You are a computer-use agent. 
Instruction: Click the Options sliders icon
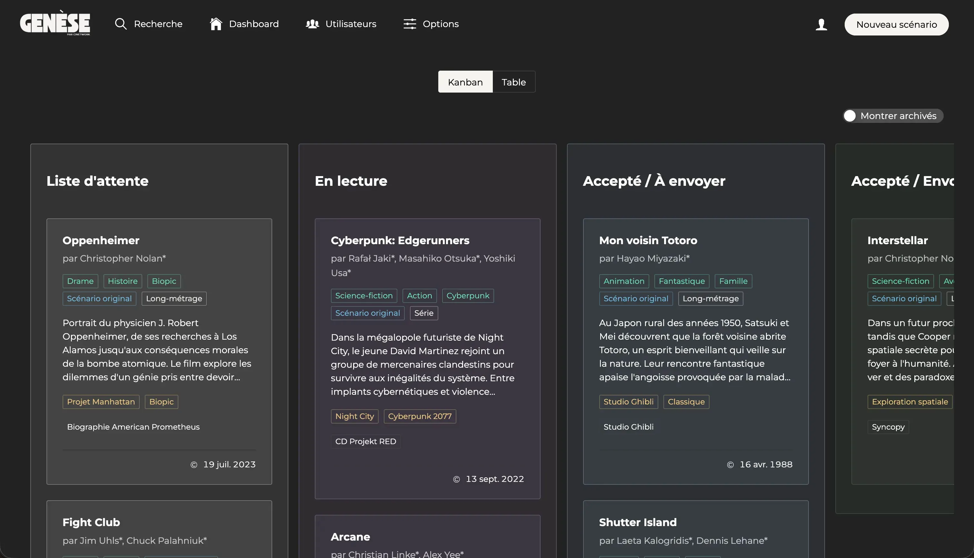[410, 24]
